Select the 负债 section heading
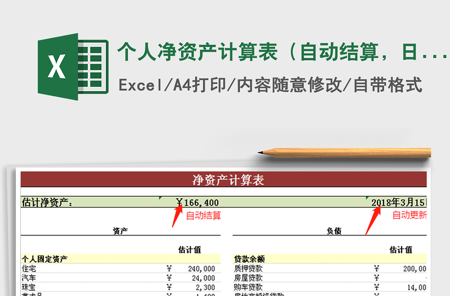 point(334,231)
